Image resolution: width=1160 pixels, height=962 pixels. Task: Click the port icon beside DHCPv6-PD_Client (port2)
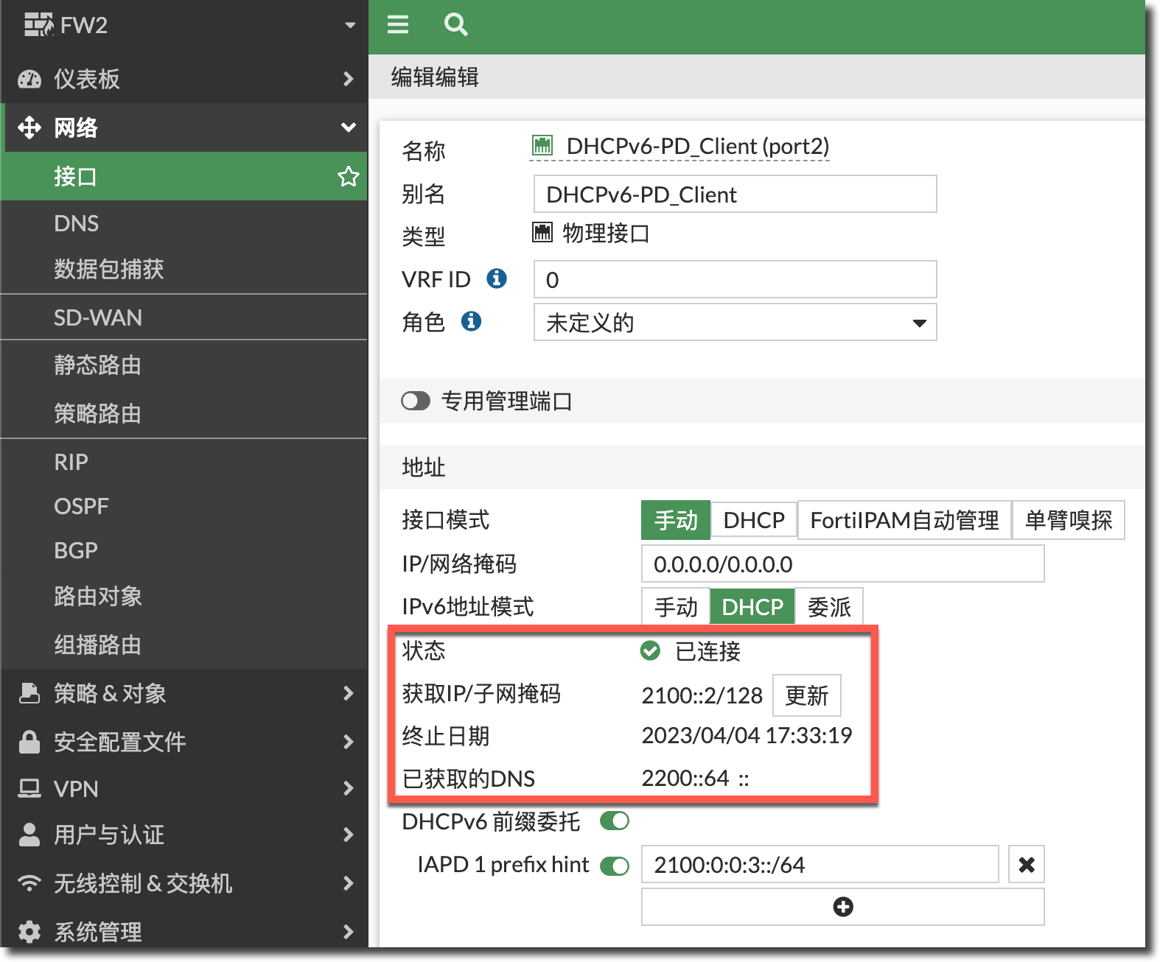click(x=542, y=146)
